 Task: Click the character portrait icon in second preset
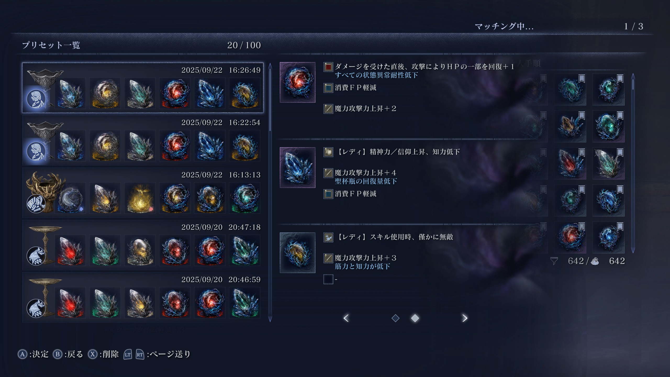(x=36, y=151)
